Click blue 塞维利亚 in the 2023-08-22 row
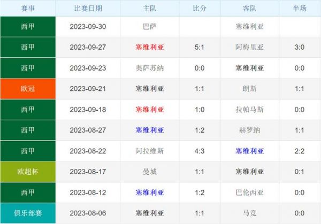Screen dimensions: 321x224 click(249, 151)
